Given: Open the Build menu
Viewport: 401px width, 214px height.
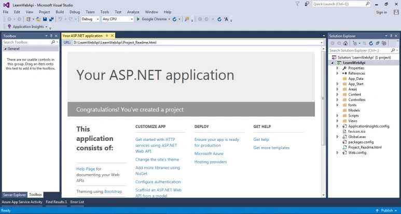Looking at the screenshot, I should [x=60, y=12].
